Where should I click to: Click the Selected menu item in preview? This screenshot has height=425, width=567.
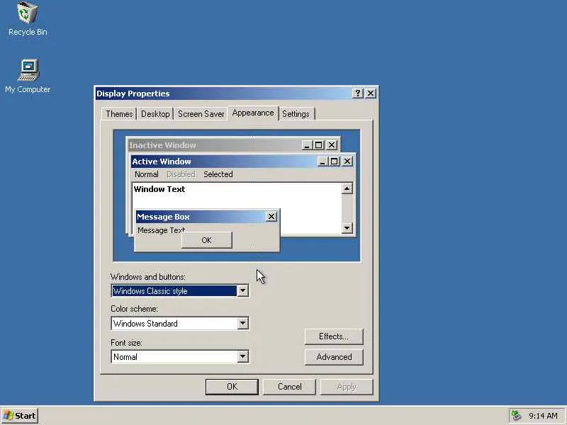[x=218, y=174]
